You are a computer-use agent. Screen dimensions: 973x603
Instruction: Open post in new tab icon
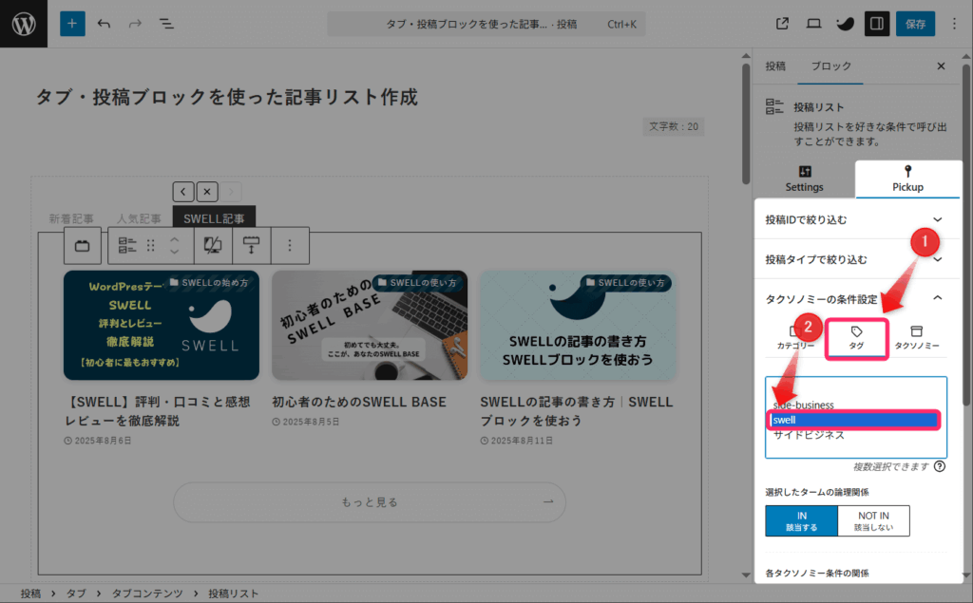[x=783, y=24]
